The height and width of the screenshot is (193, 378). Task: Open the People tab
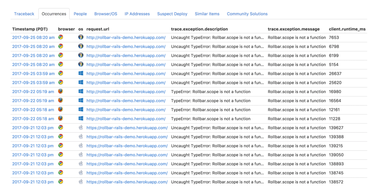[80, 14]
